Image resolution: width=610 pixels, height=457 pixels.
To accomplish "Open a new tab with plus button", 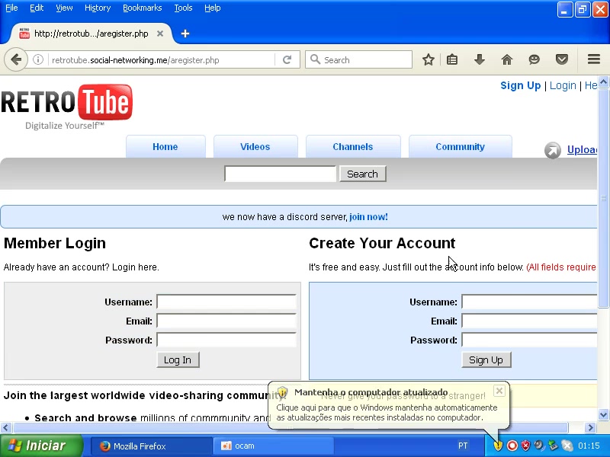I will [x=185, y=34].
